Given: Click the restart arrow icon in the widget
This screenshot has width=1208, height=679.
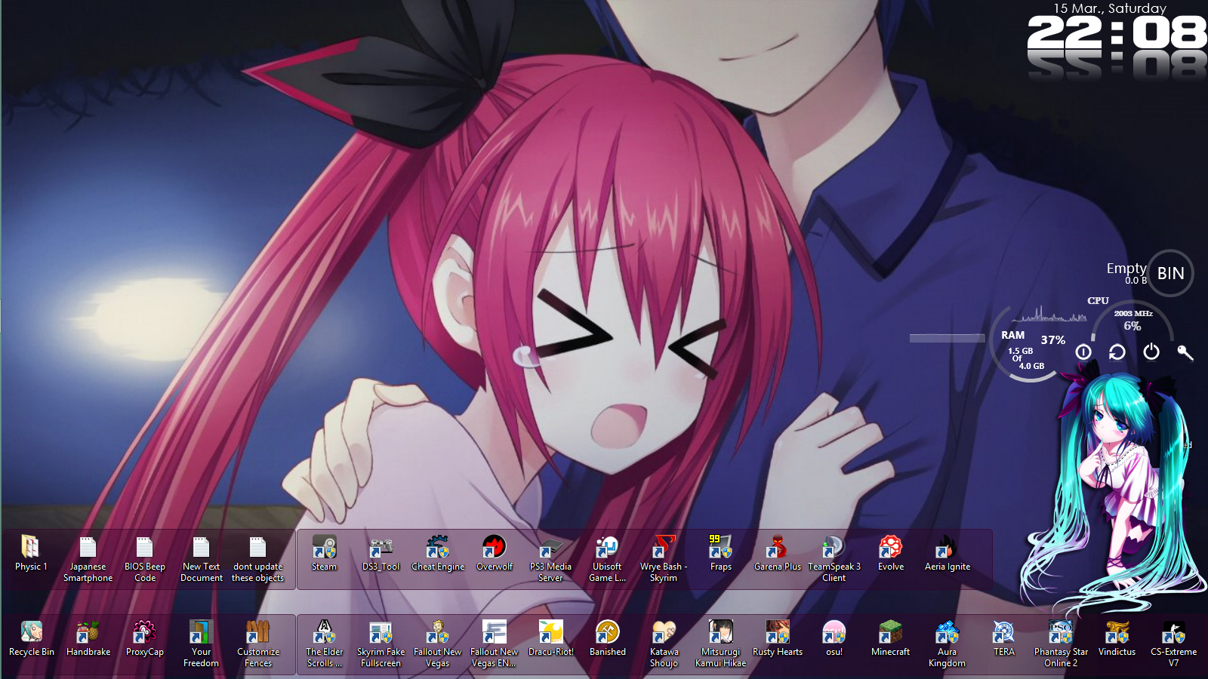Looking at the screenshot, I should pos(1117,352).
